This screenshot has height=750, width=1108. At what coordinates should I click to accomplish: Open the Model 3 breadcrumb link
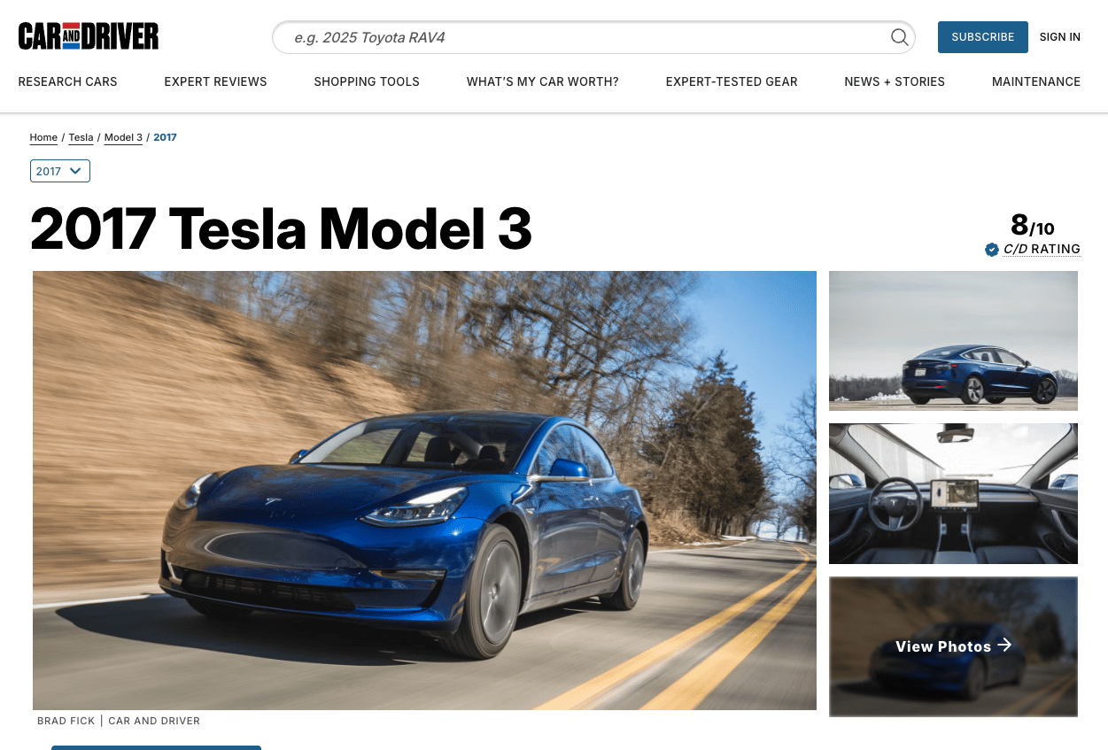pyautogui.click(x=123, y=137)
